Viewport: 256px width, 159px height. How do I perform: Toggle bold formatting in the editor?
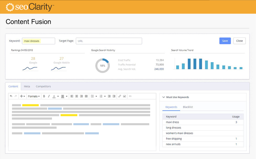pyautogui.click(x=44, y=96)
